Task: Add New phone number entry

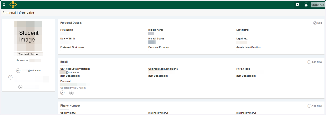Action: [315, 106]
